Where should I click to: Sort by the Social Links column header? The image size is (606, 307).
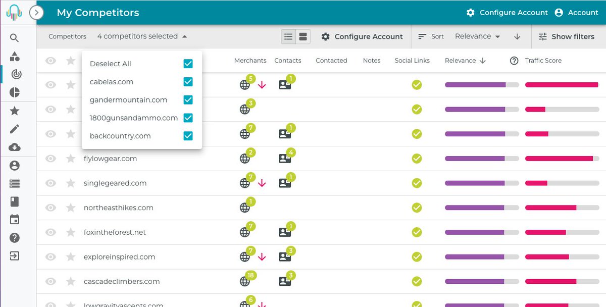tap(412, 61)
